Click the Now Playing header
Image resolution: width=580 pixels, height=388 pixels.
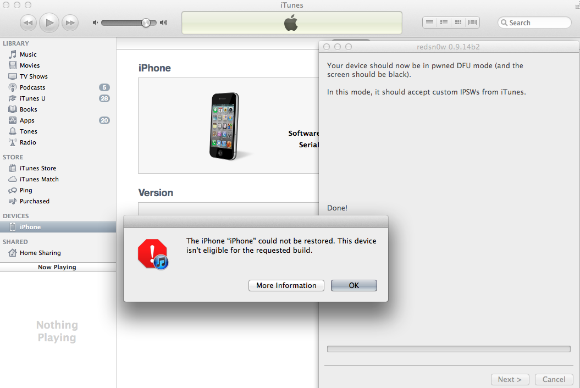tap(58, 267)
